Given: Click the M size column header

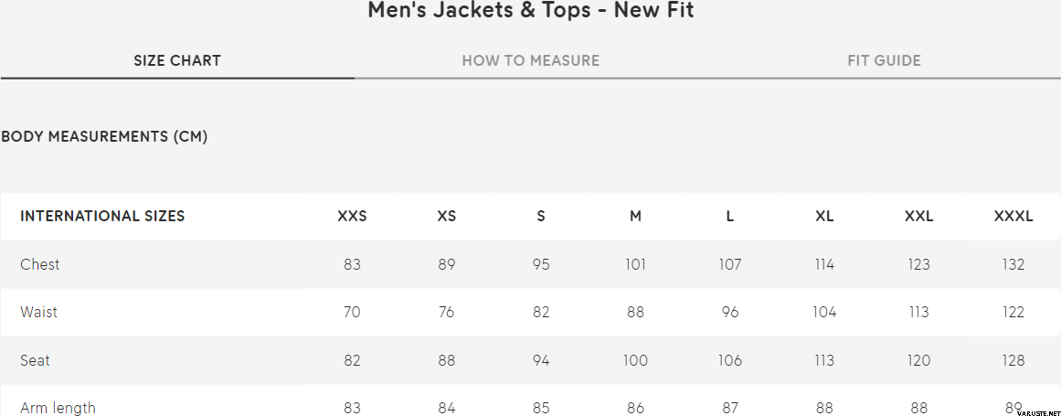Looking at the screenshot, I should pyautogui.click(x=635, y=217).
